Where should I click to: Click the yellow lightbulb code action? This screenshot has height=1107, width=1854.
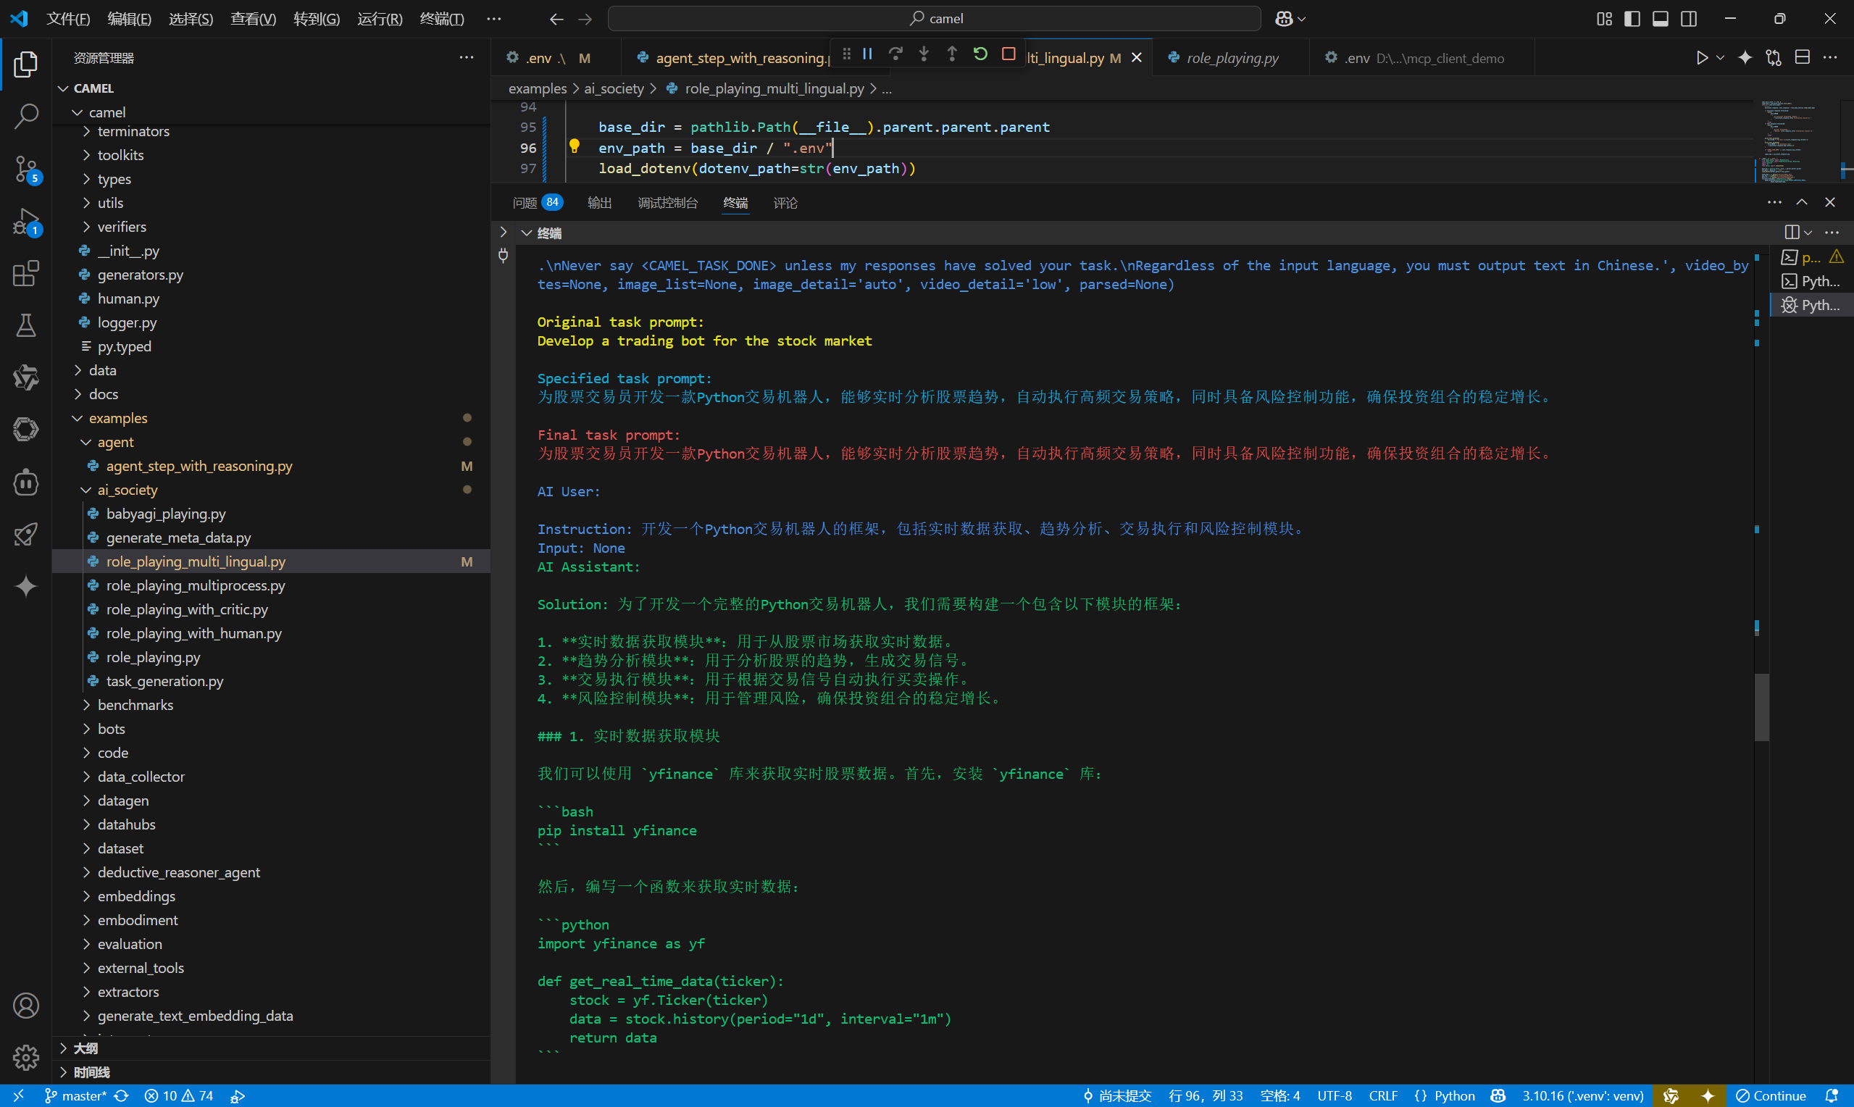pyautogui.click(x=575, y=146)
